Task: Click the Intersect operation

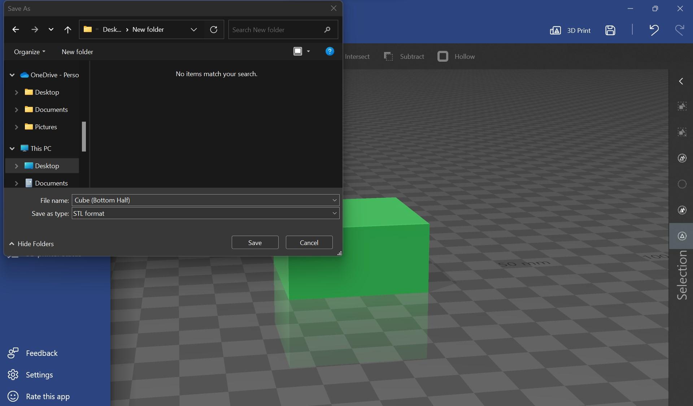Action: click(357, 56)
